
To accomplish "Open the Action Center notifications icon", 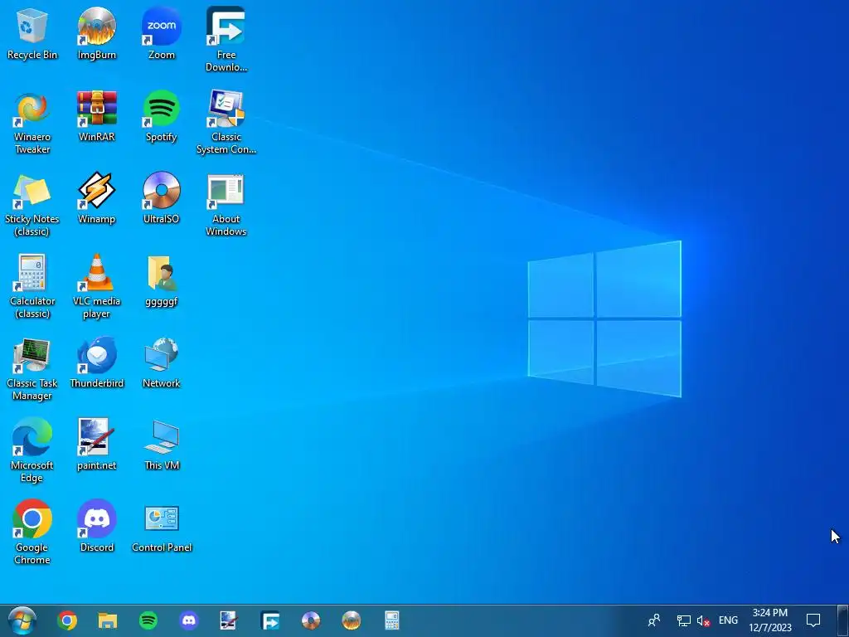I will [813, 620].
